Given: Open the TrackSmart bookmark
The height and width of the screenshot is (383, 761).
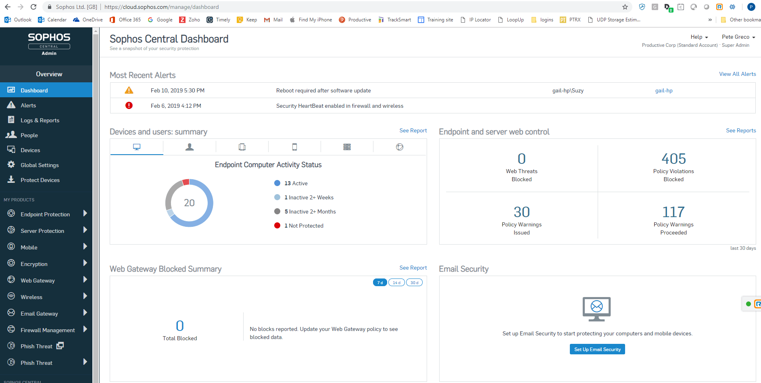Looking at the screenshot, I should point(394,20).
